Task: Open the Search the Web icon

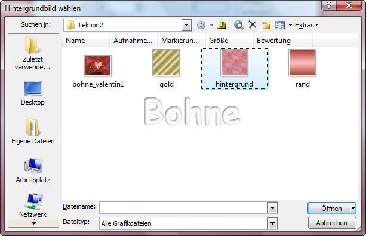Action: point(239,24)
